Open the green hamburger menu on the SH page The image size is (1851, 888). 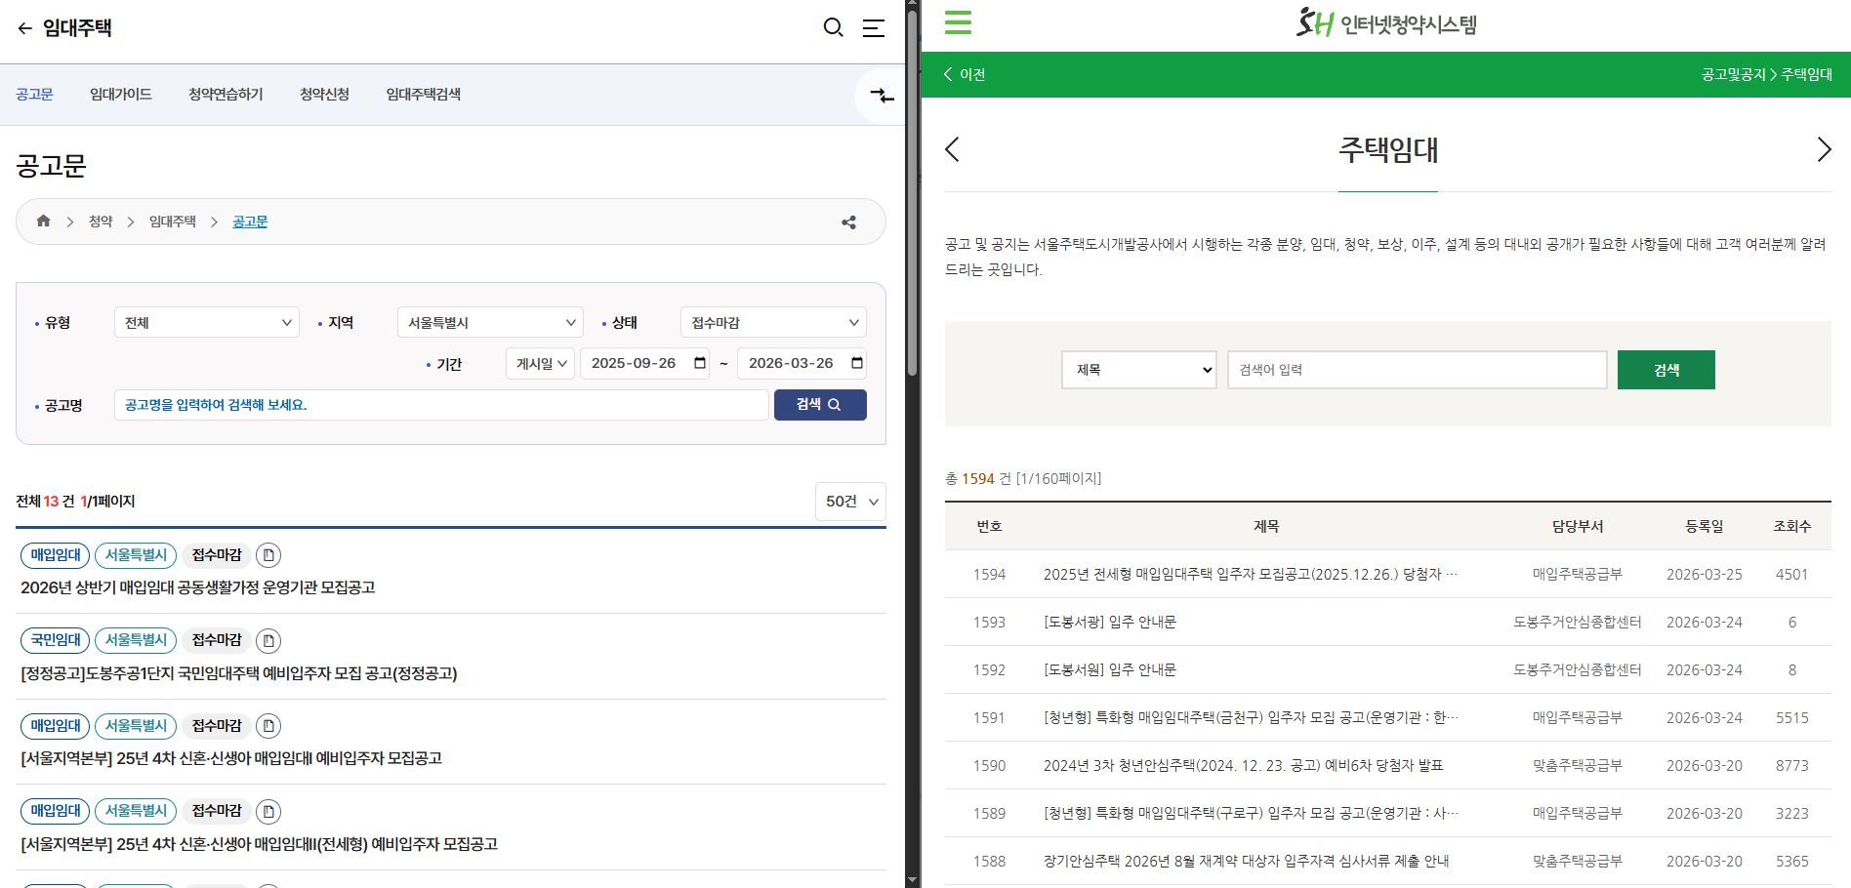[957, 22]
